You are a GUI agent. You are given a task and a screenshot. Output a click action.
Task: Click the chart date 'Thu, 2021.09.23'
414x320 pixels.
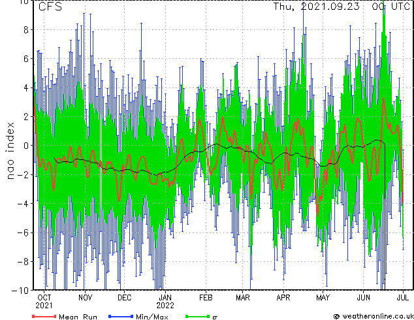[316, 7]
